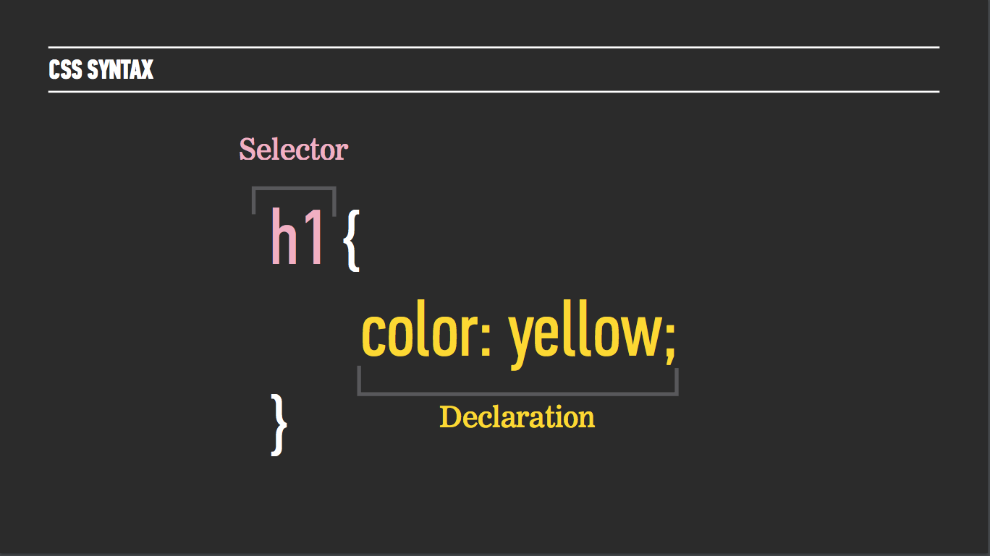Click the white line above the title

pyautogui.click(x=494, y=48)
